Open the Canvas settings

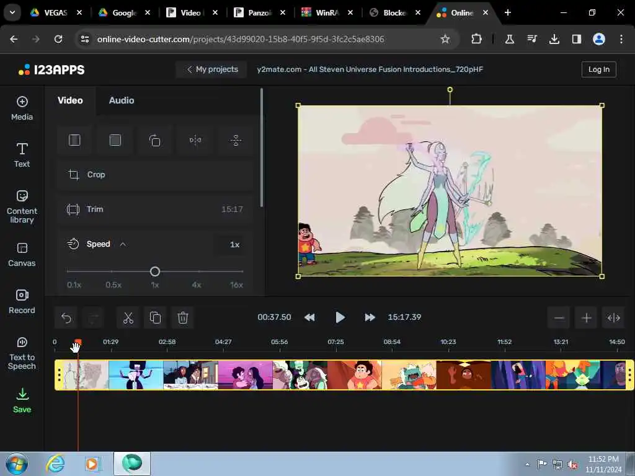[22, 255]
